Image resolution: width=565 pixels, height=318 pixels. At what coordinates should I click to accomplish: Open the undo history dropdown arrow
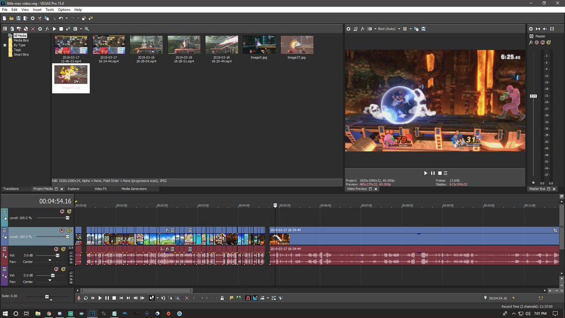(66, 18)
